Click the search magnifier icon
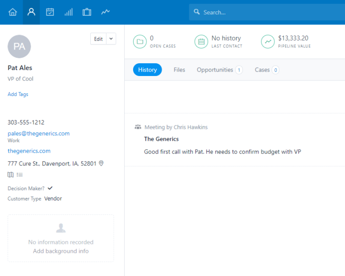The height and width of the screenshot is (276, 345). 197,12
